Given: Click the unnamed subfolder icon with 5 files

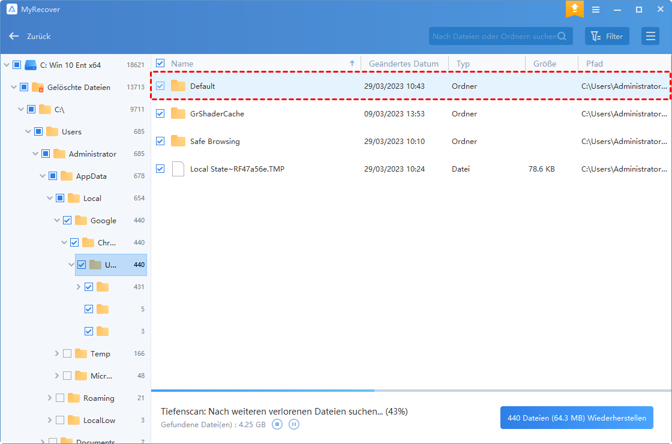Looking at the screenshot, I should click(103, 310).
